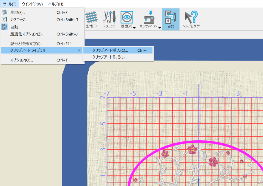
Task: Open the セシオ9710へ dropdown arrow
Action: [x=159, y=28]
